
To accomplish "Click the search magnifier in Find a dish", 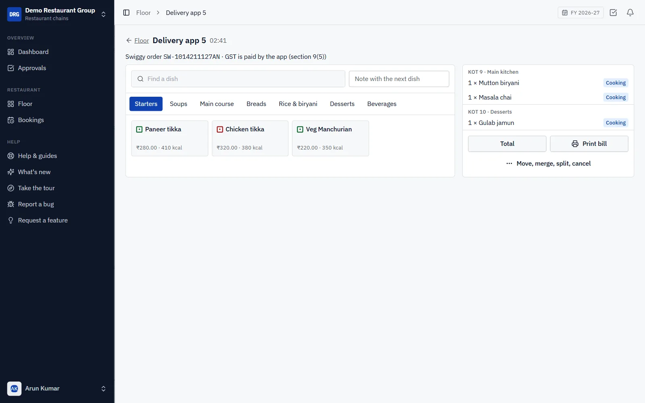I will [140, 79].
